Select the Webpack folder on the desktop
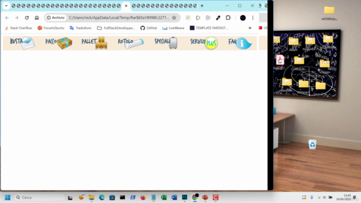This screenshot has width=361, height=203. (303, 87)
